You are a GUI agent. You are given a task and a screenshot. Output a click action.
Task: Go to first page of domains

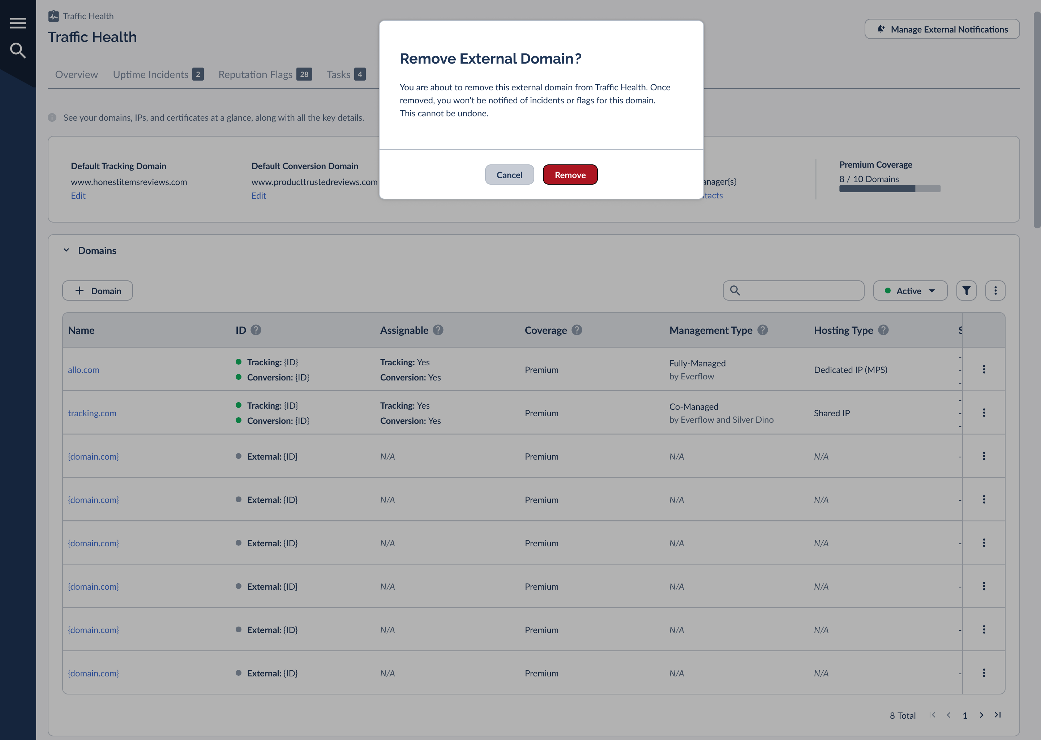click(932, 715)
